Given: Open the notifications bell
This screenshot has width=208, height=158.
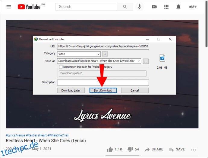Looking at the screenshot, I should 178,7.
